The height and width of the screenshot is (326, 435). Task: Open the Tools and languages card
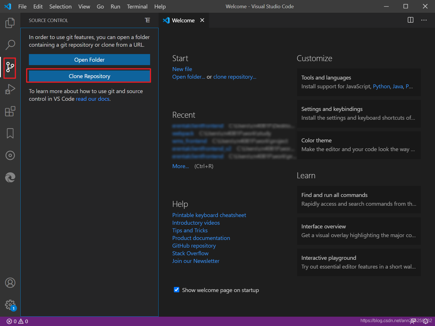click(359, 82)
